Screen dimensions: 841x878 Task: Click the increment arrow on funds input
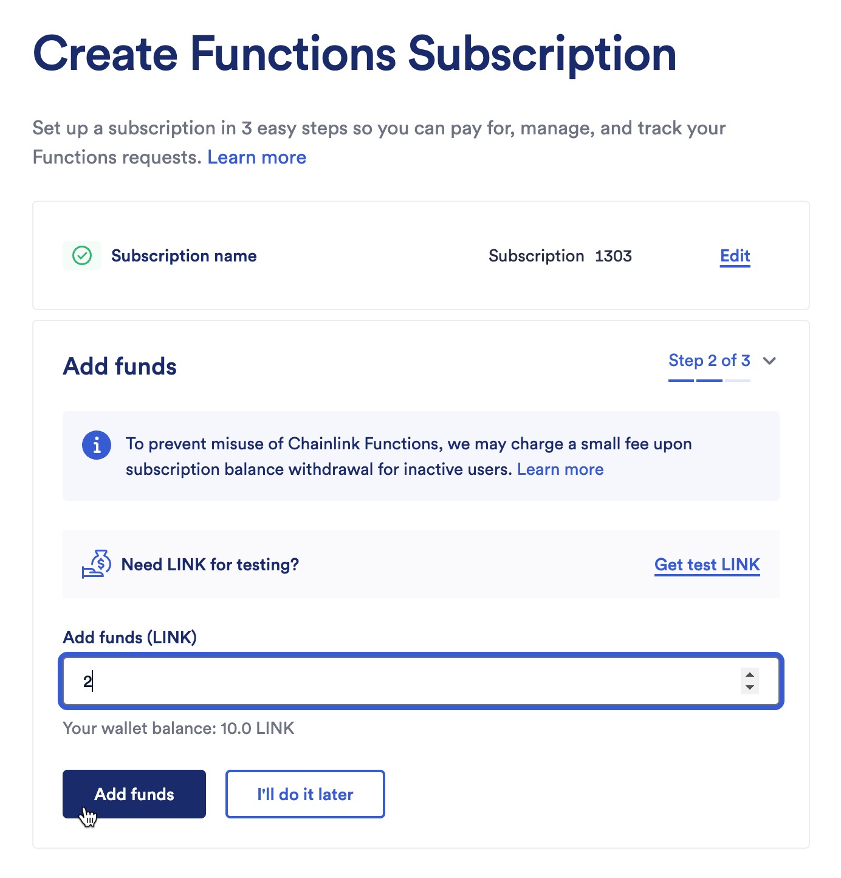pos(750,676)
